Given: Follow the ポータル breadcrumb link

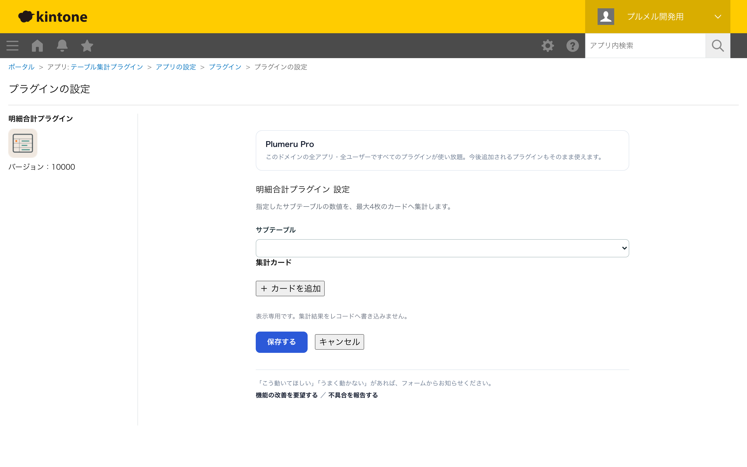Looking at the screenshot, I should [21, 67].
